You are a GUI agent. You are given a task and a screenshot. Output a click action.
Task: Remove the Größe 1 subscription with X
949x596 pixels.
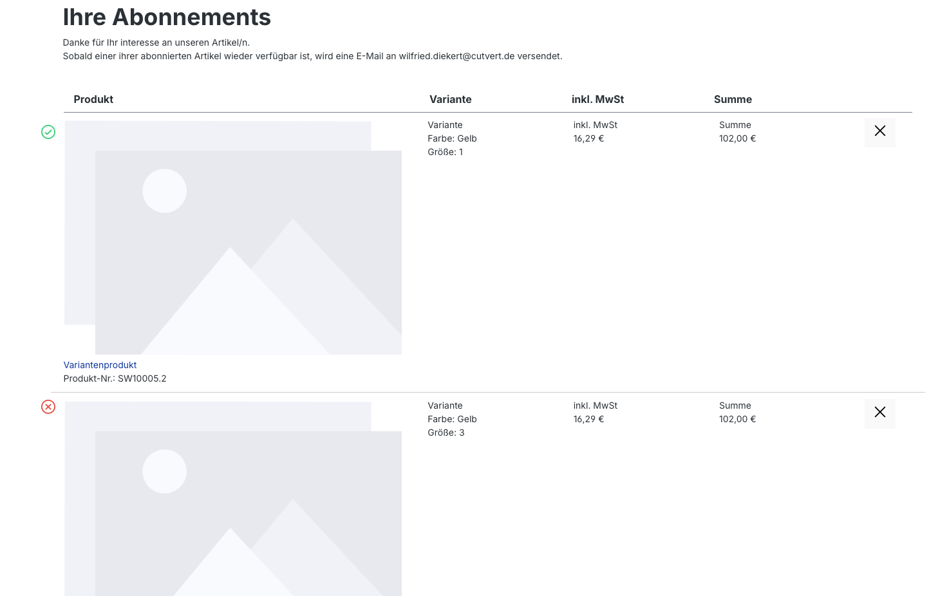(879, 131)
